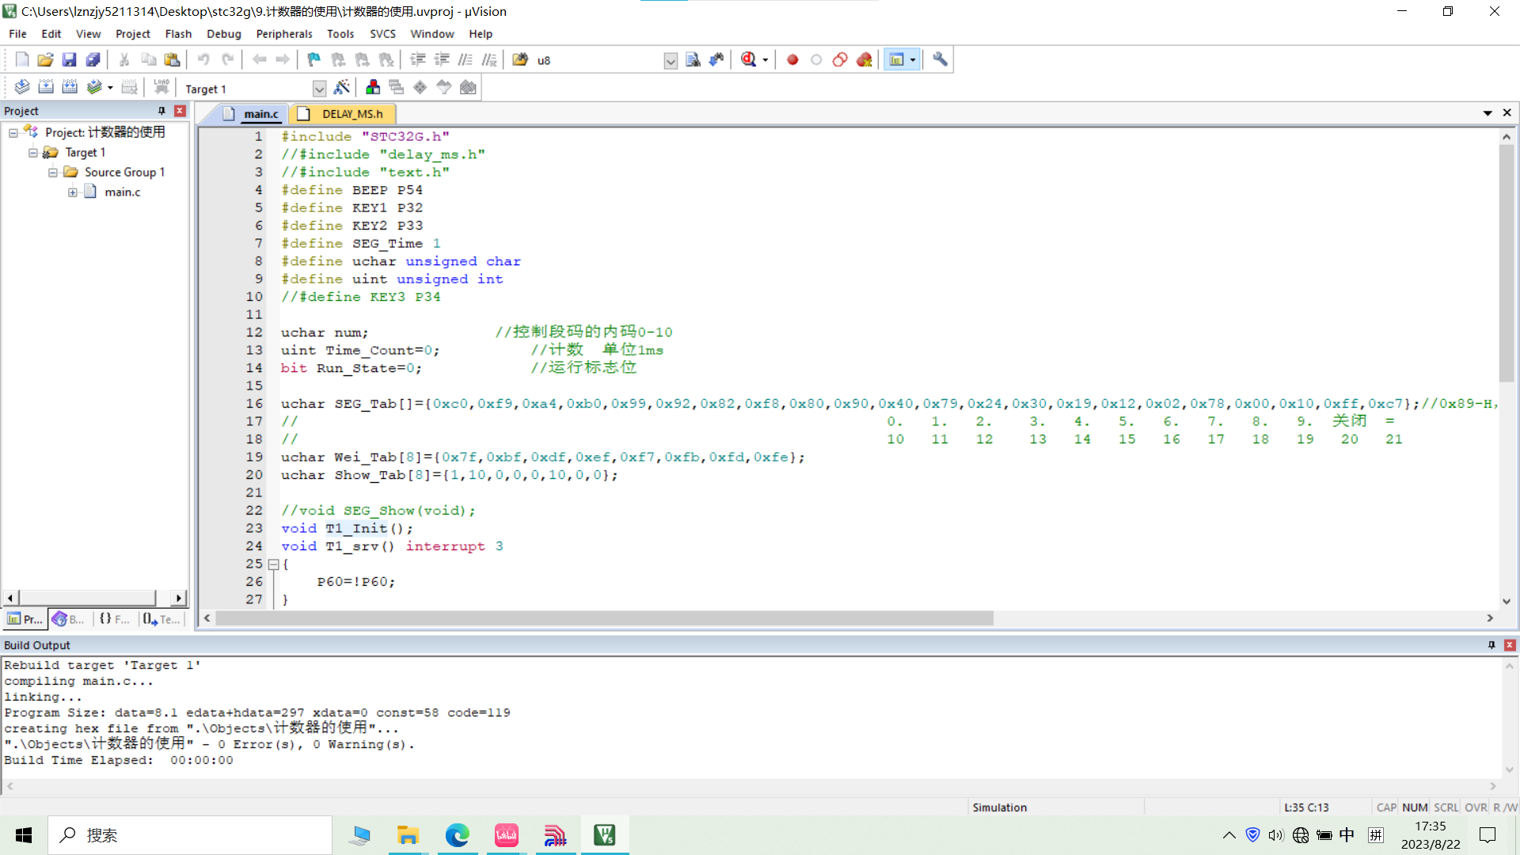The height and width of the screenshot is (855, 1520).
Task: Insert a bookmark with the flag icon
Action: click(x=314, y=59)
